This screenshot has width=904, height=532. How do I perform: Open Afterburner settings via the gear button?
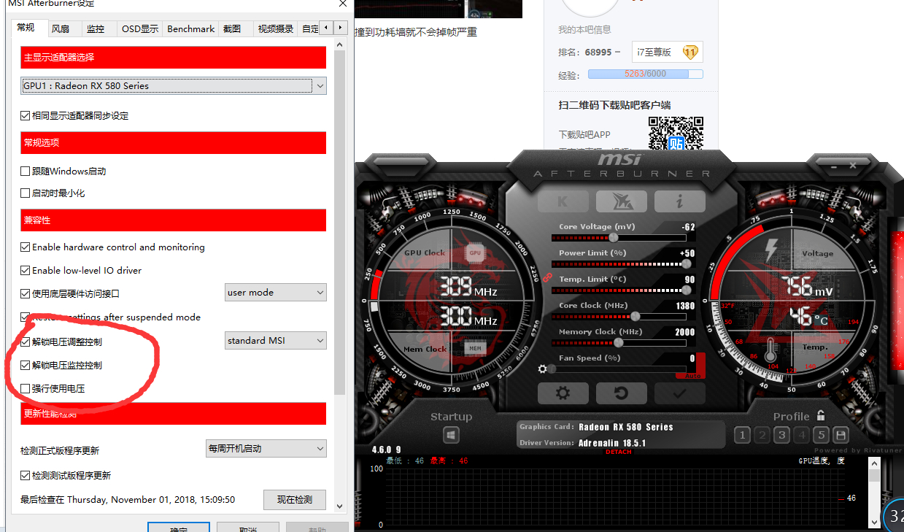pos(563,393)
